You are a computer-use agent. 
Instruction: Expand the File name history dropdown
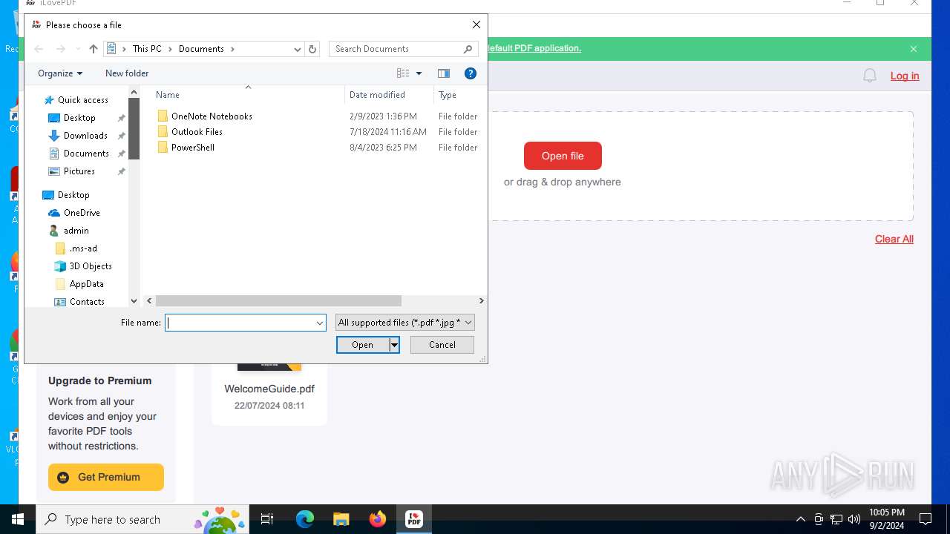click(320, 323)
